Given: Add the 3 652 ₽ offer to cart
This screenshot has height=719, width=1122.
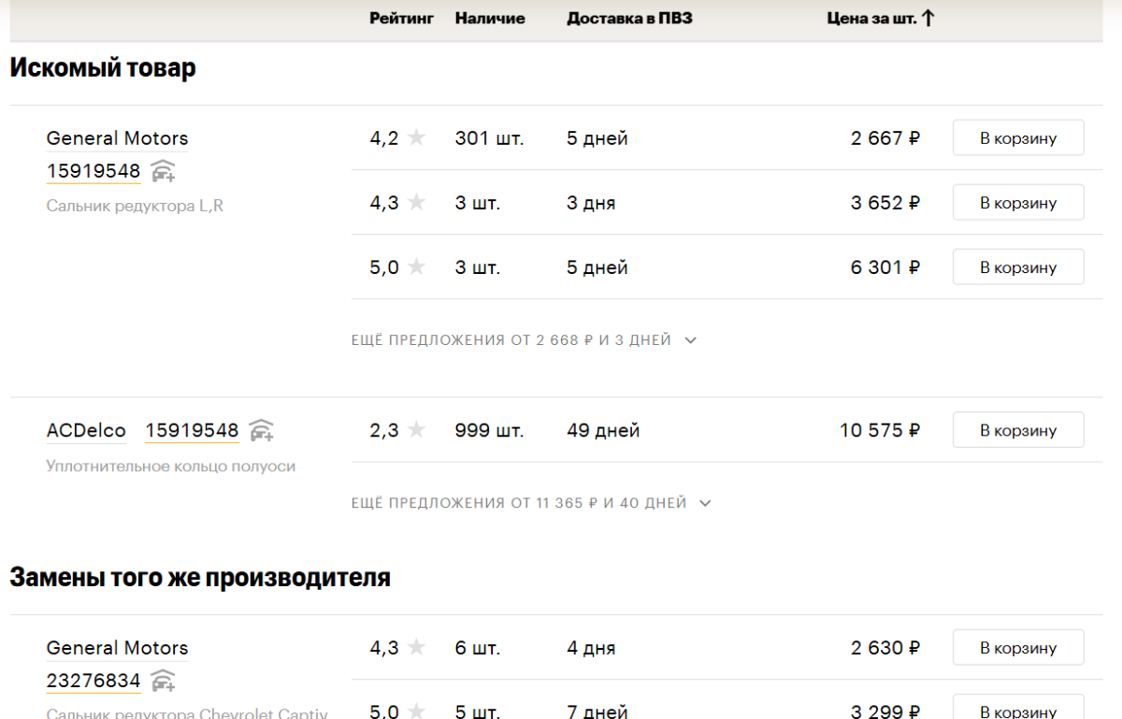Looking at the screenshot, I should pyautogui.click(x=1017, y=203).
